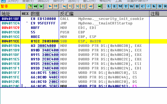The image size is (167, 104).
Task: Show the Memory map (M button)
Action: 120,6
